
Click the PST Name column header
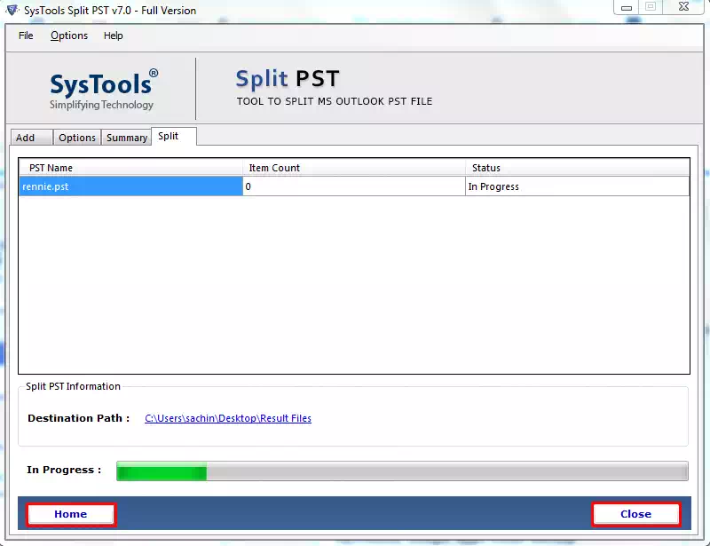click(x=130, y=168)
